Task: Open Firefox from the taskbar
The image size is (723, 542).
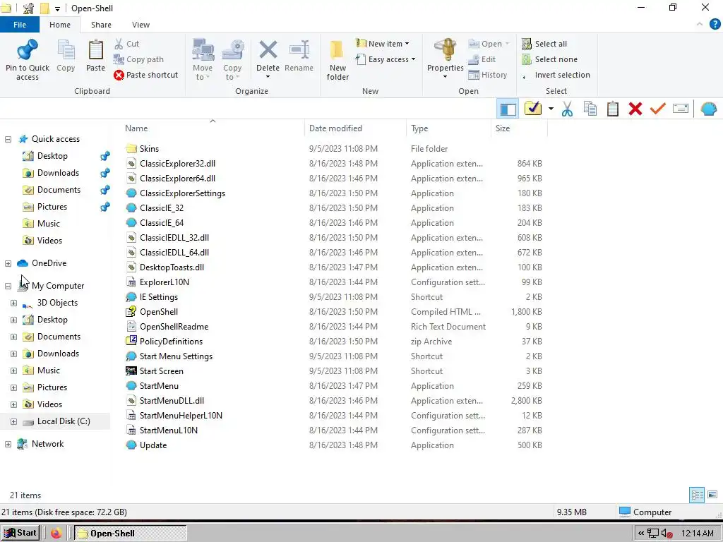Action: pos(56,534)
